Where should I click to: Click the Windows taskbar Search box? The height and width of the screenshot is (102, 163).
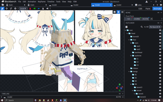coord(19,100)
